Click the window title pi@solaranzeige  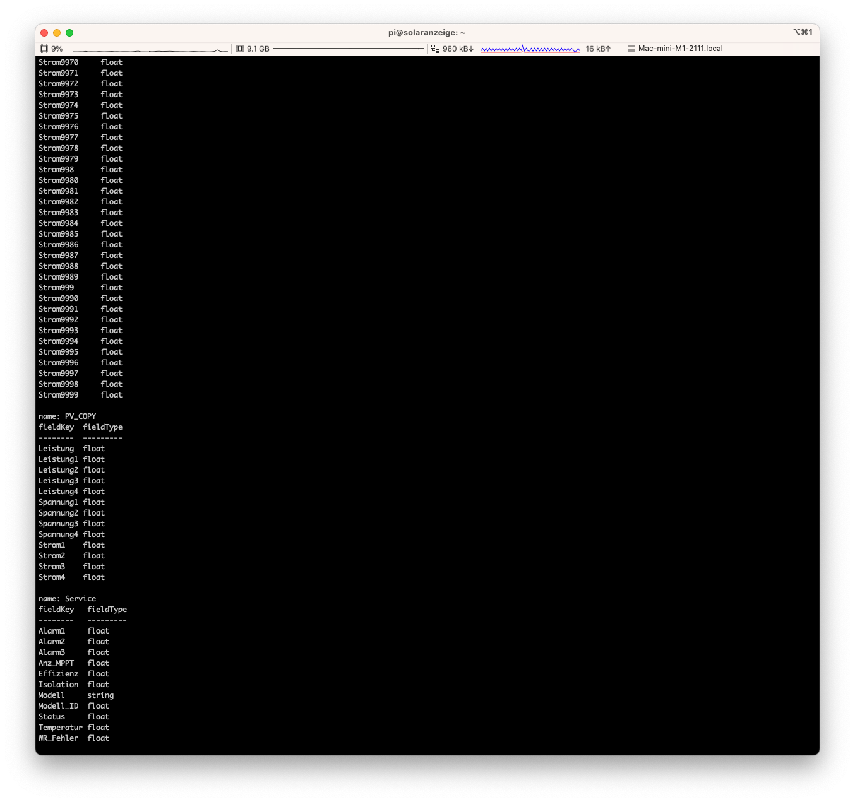point(427,33)
